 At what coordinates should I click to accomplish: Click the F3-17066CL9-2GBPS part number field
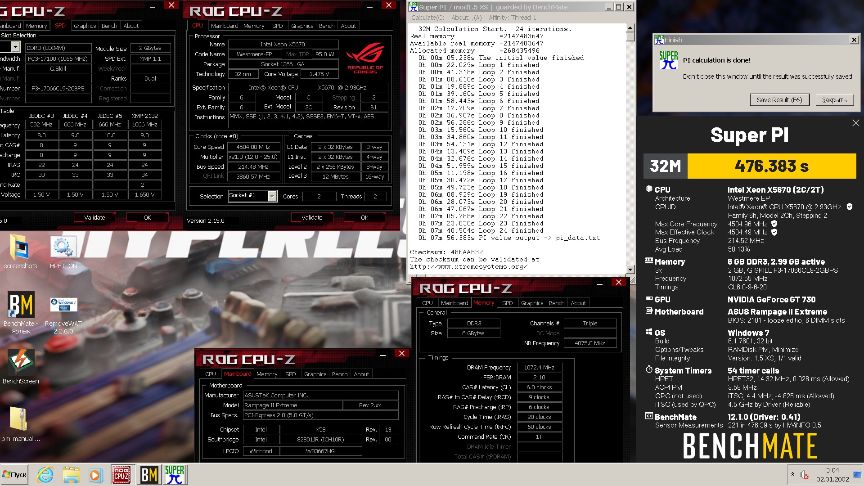(x=58, y=88)
